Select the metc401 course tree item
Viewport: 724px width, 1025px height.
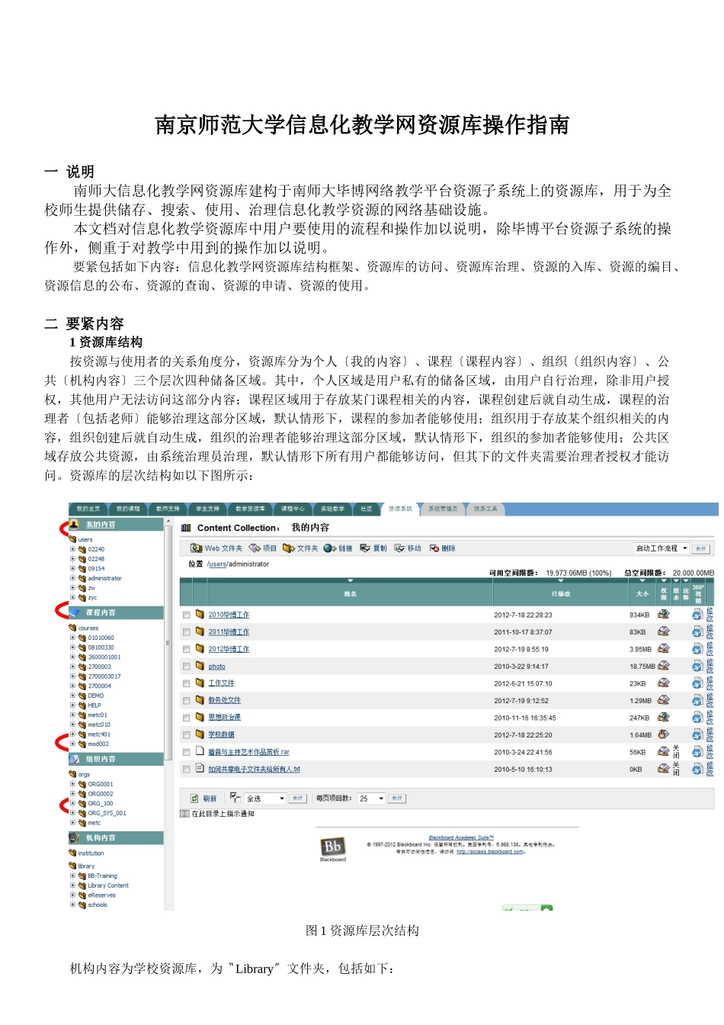tap(99, 734)
